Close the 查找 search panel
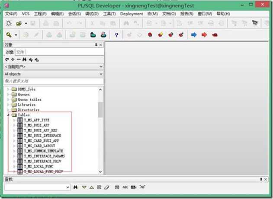The width and height of the screenshot is (273, 199). click(266, 179)
